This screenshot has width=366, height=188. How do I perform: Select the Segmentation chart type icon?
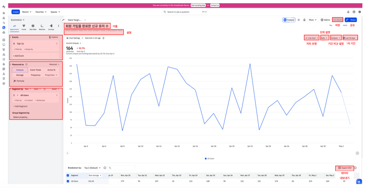14,27
